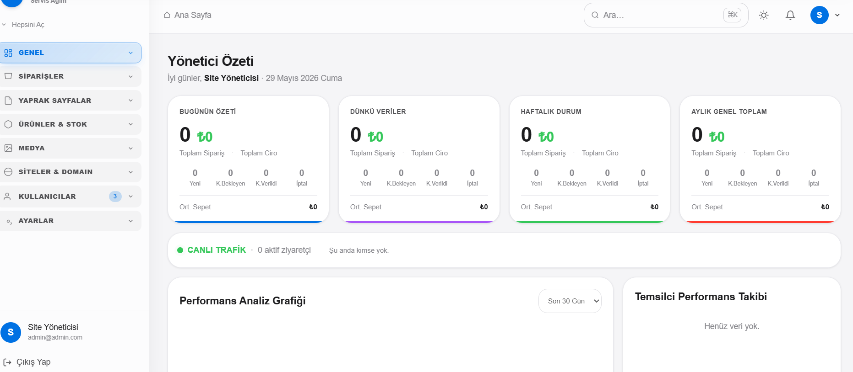This screenshot has width=853, height=372.
Task: Toggle light/dark theme sun icon
Action: click(x=764, y=15)
